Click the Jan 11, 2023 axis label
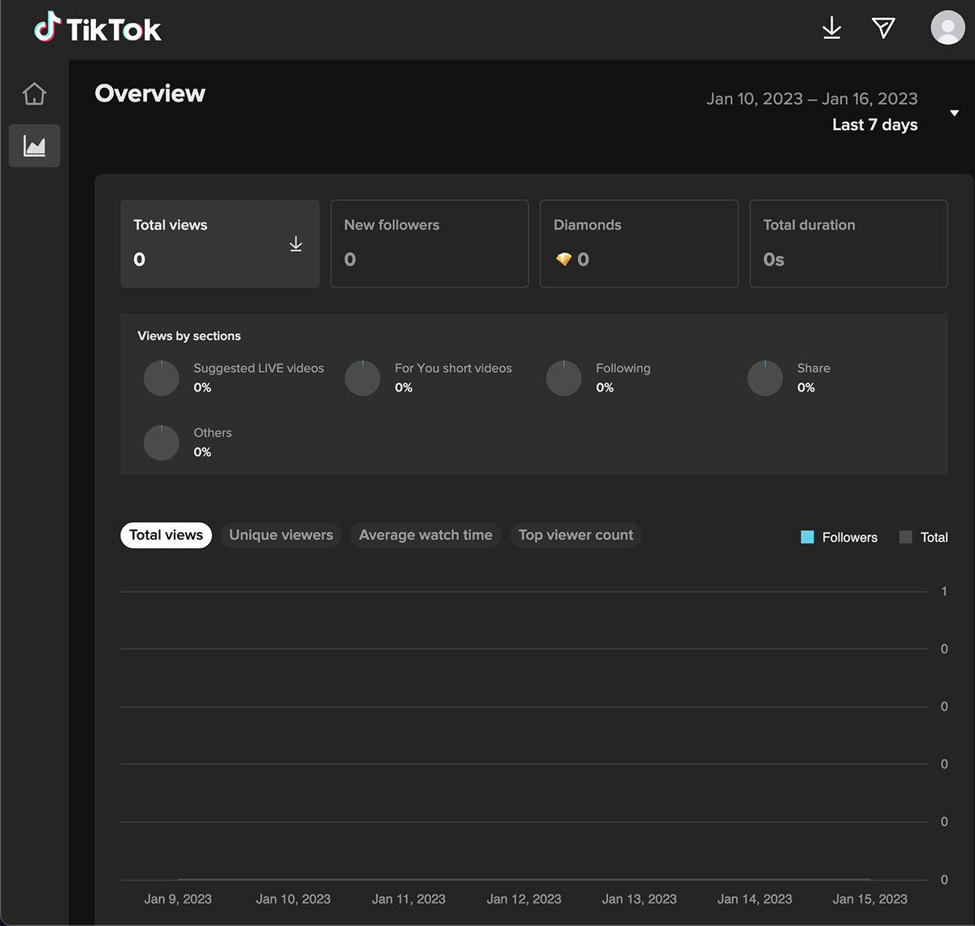 point(409,899)
